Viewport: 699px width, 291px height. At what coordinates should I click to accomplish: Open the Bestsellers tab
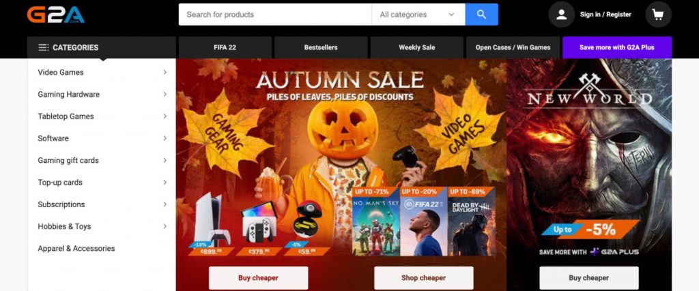tap(321, 47)
